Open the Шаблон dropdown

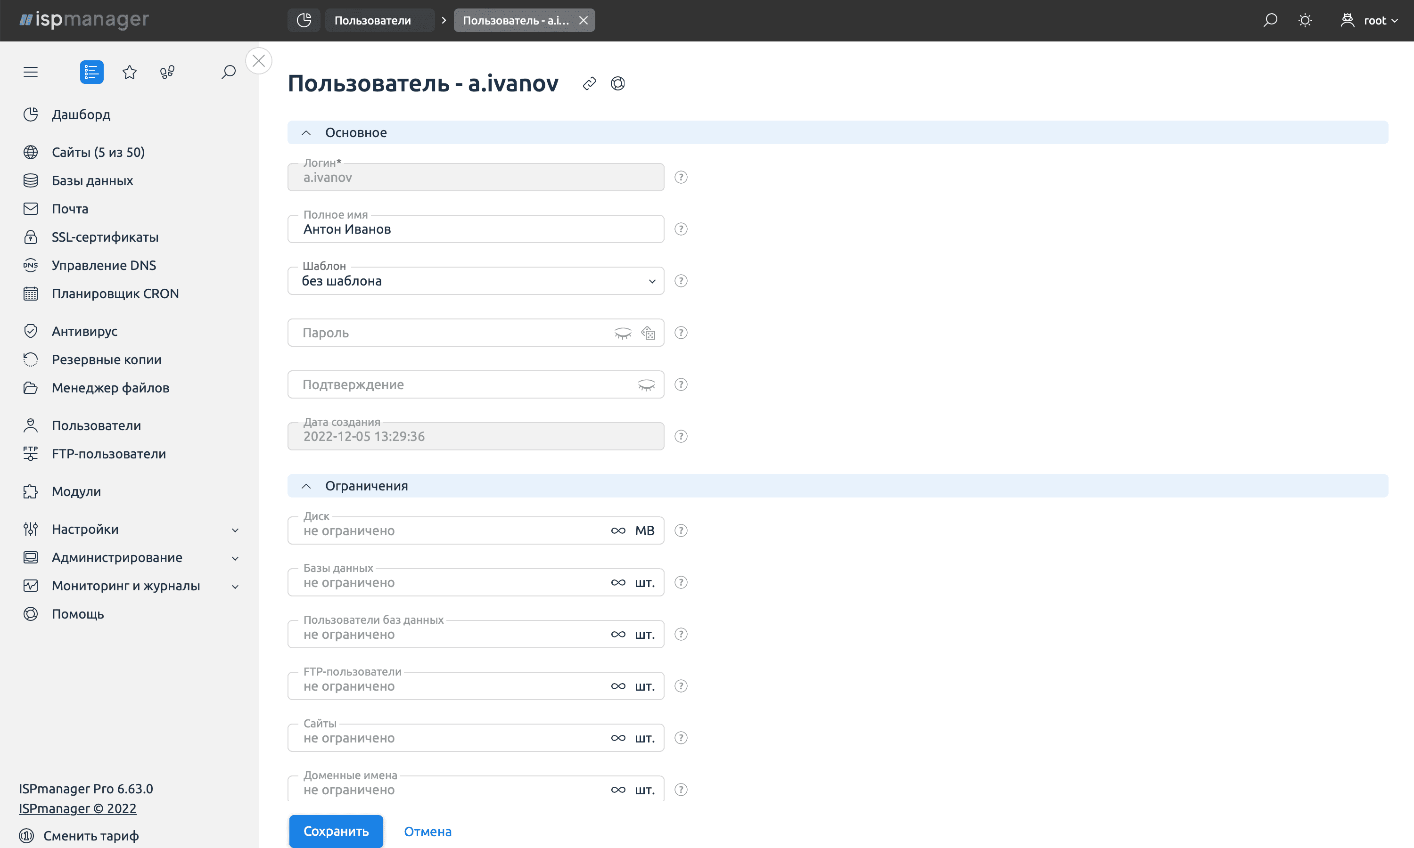tap(476, 281)
